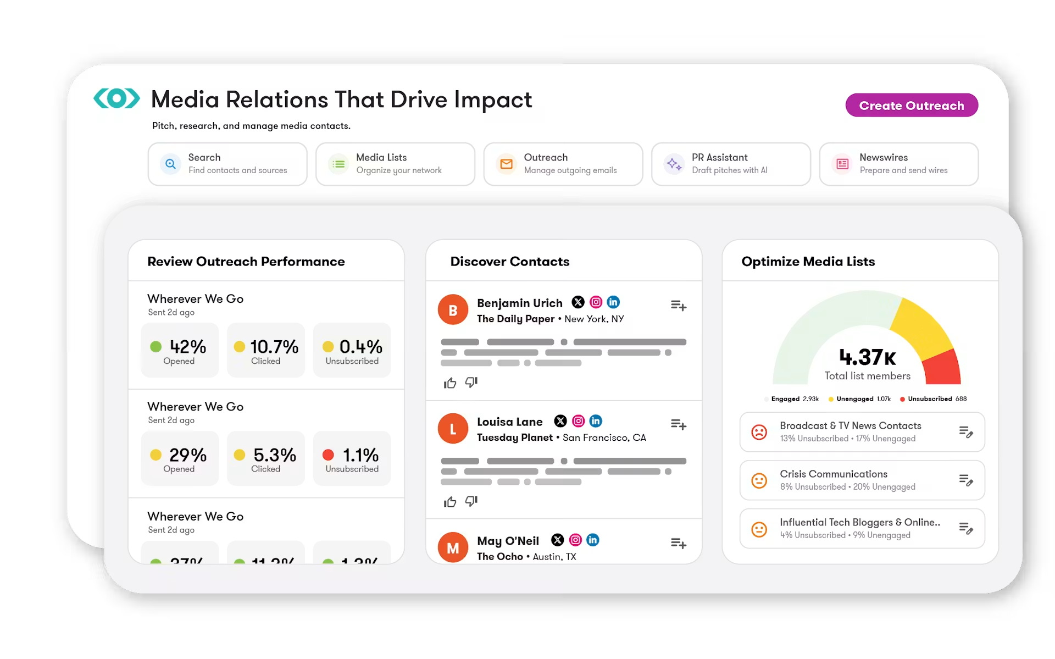The height and width of the screenshot is (659, 1055).
Task: Select the Broadcast & TV News Contacts row
Action: click(862, 432)
